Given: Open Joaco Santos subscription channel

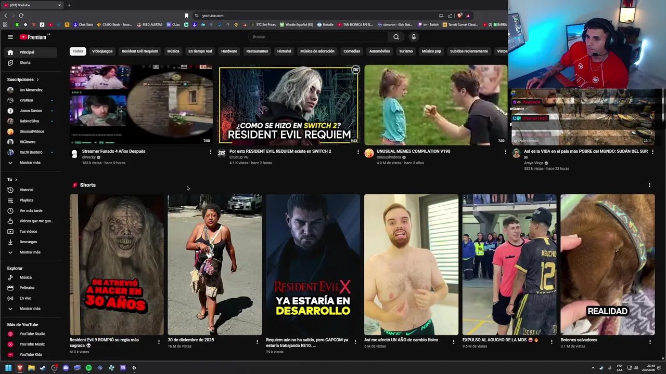Looking at the screenshot, I should point(31,111).
